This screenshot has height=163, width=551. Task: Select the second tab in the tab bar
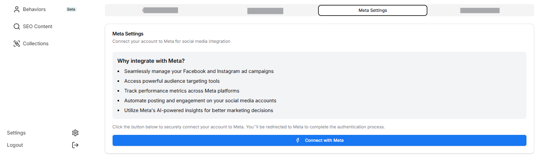point(265,11)
